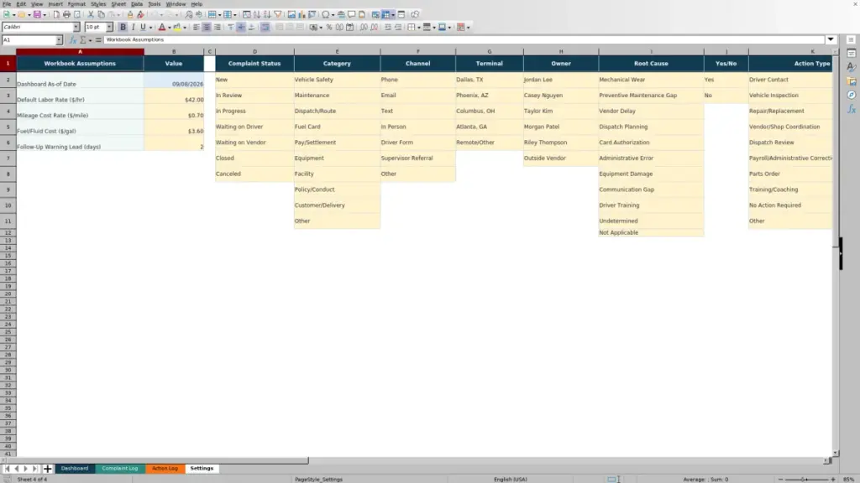The width and height of the screenshot is (860, 483).
Task: Open the File menu
Action: 7,4
